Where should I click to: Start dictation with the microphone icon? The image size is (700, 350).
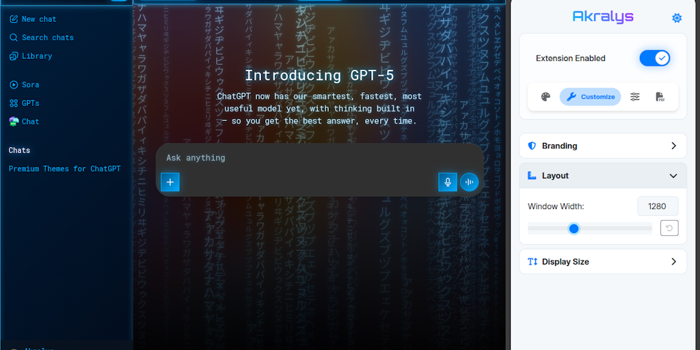[448, 182]
